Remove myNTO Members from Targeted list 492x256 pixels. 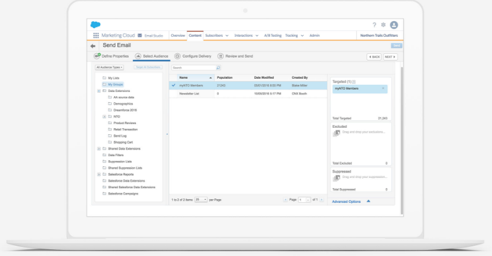coord(383,88)
